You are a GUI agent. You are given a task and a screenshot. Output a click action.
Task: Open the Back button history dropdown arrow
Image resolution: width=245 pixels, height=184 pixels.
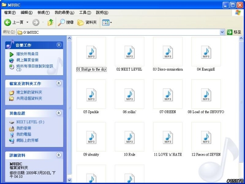[27, 22]
